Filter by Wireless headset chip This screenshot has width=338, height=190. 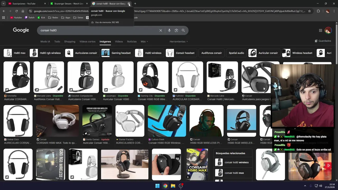[299, 53]
